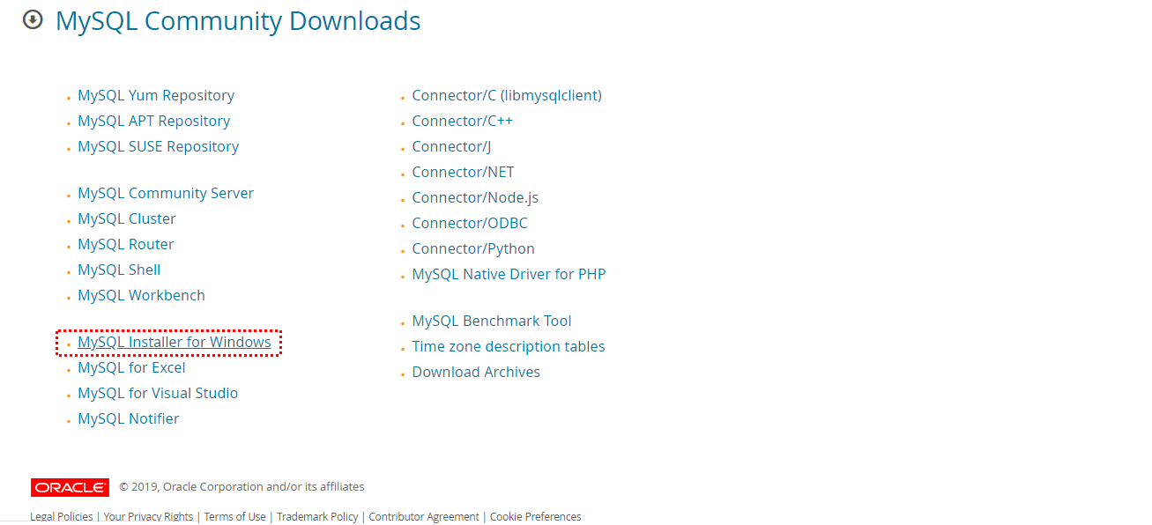This screenshot has height=525, width=1152.
Task: Open Connector/C (libmysqlclient) link
Action: 507,95
